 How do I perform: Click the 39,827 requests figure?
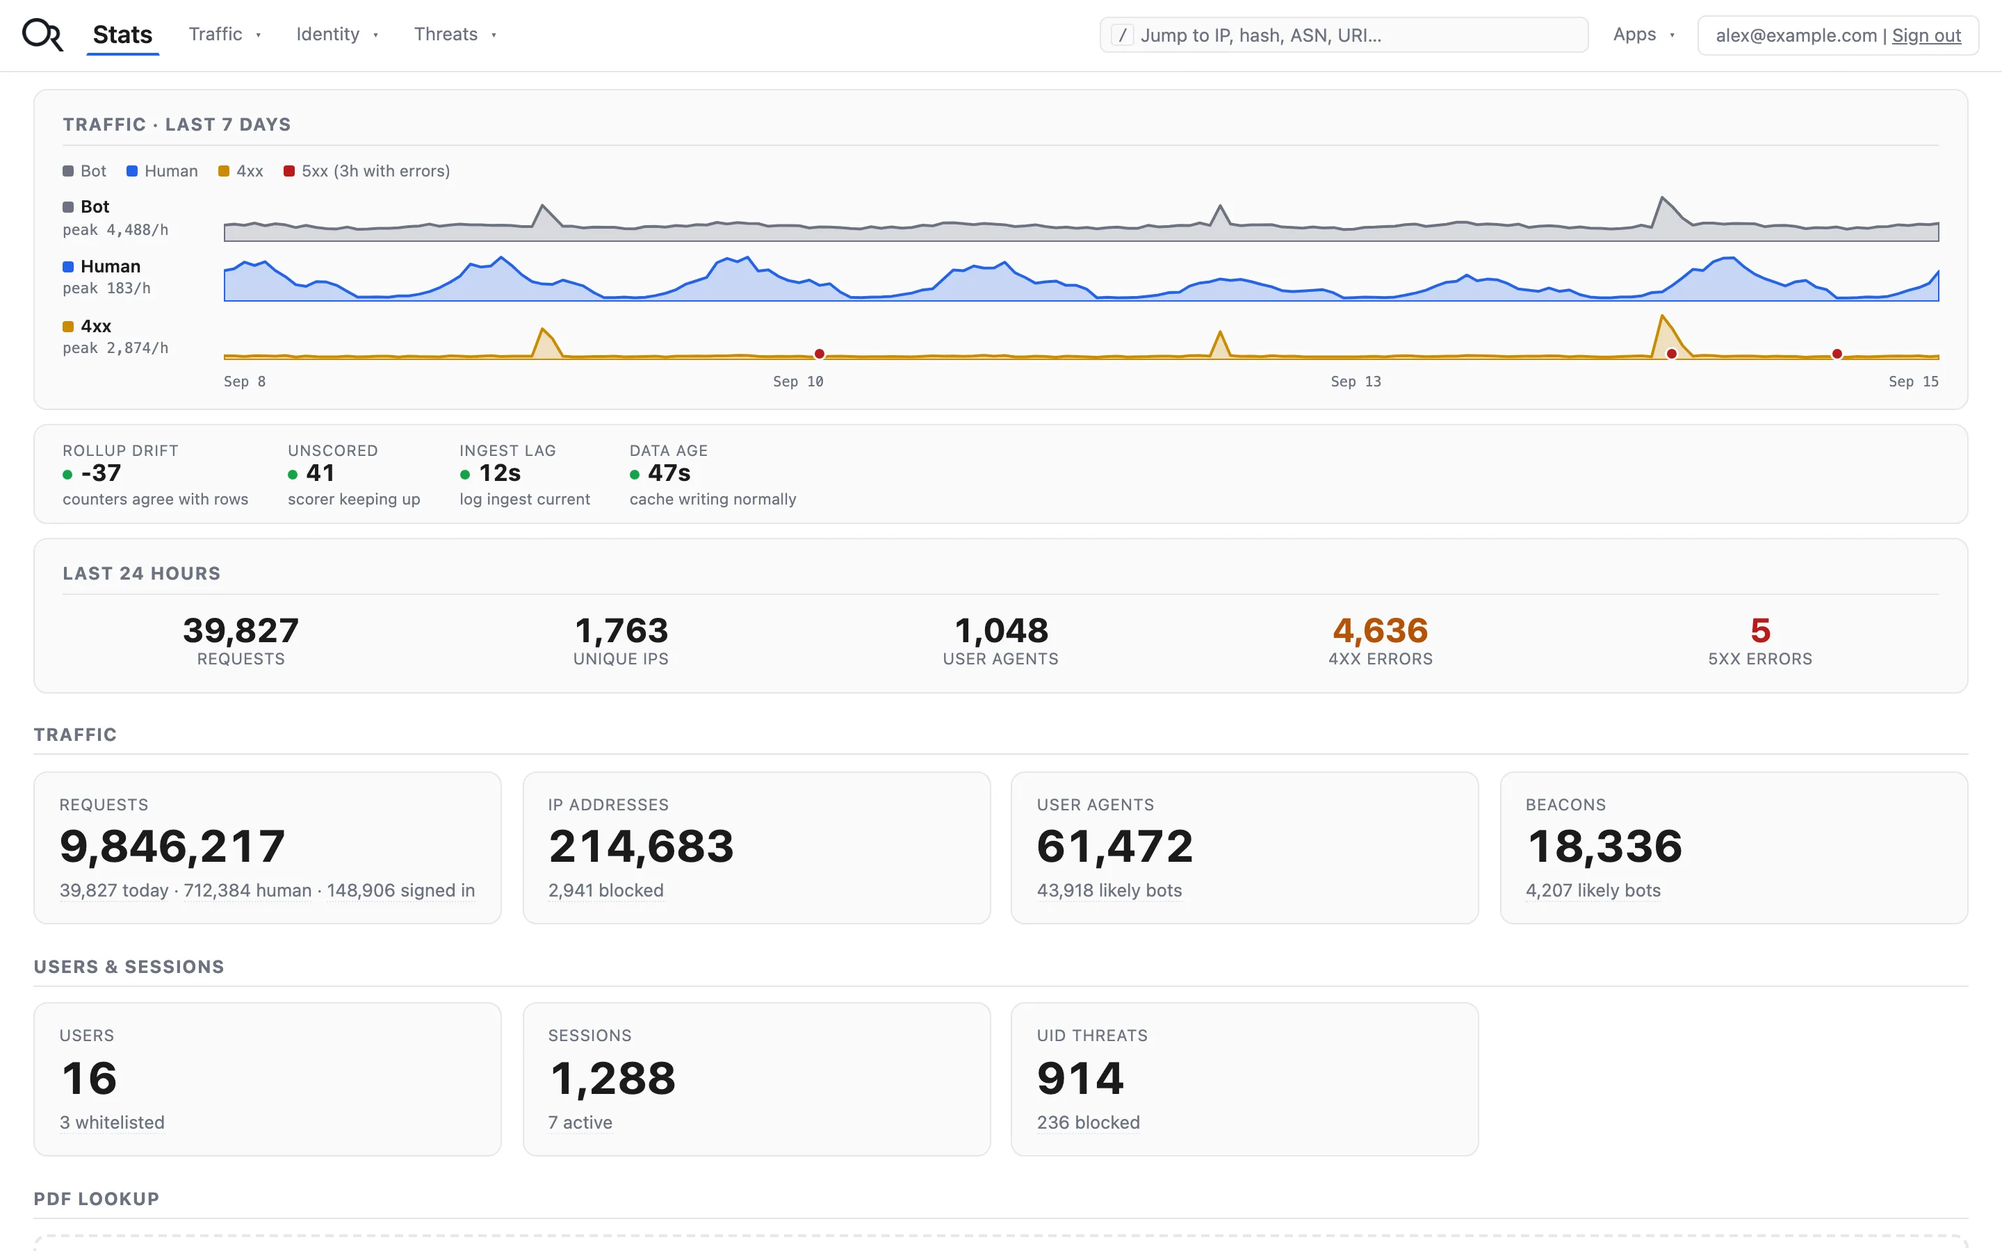pyautogui.click(x=241, y=630)
